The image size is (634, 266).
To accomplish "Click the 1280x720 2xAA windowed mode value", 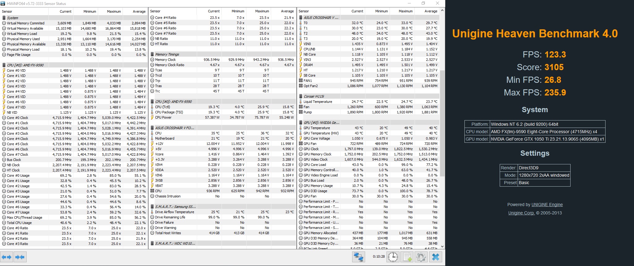I will click(544, 175).
